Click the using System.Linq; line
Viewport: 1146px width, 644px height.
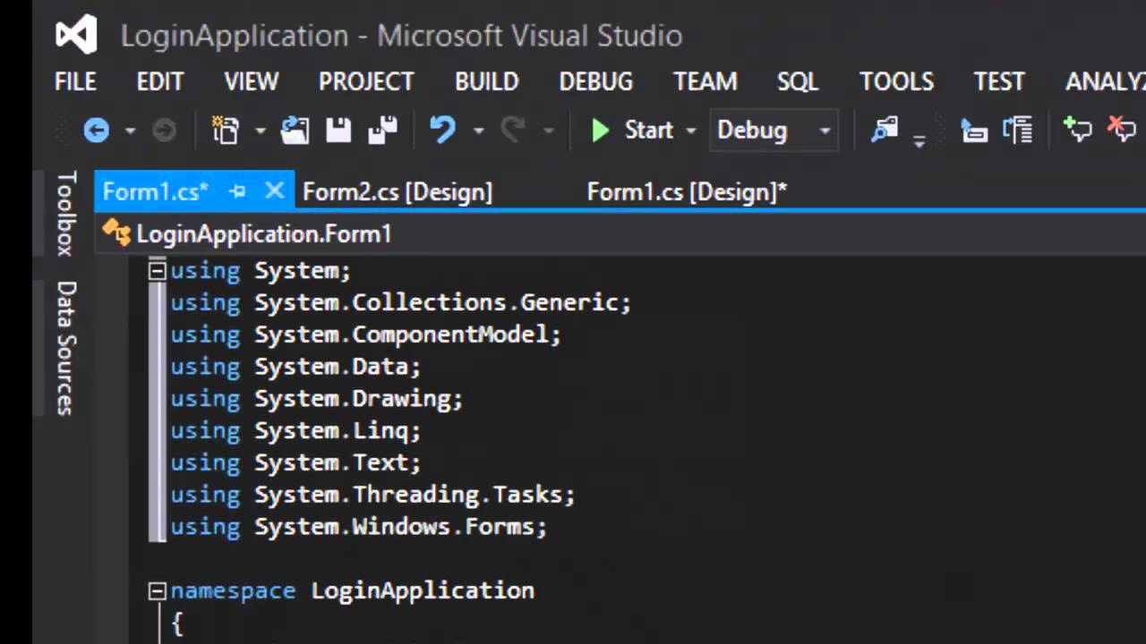(295, 431)
